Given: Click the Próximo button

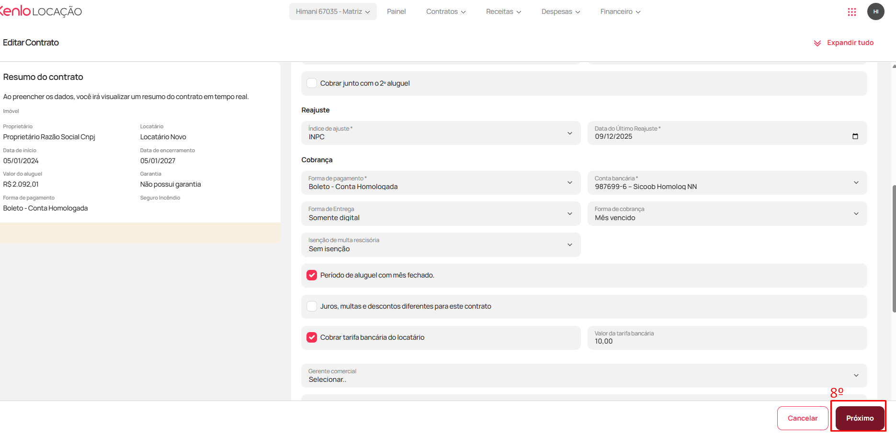Looking at the screenshot, I should 860,418.
